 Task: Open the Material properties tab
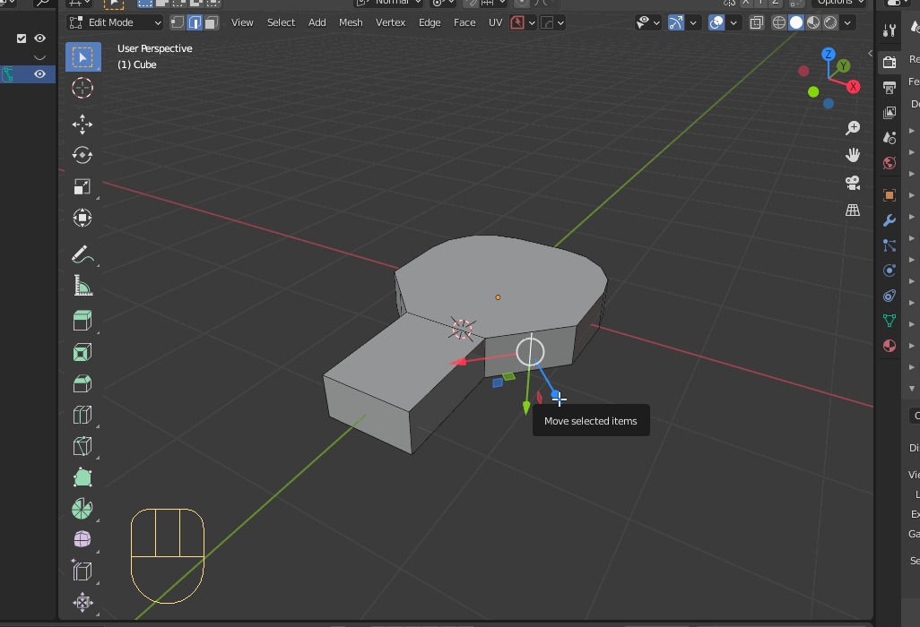click(x=889, y=346)
